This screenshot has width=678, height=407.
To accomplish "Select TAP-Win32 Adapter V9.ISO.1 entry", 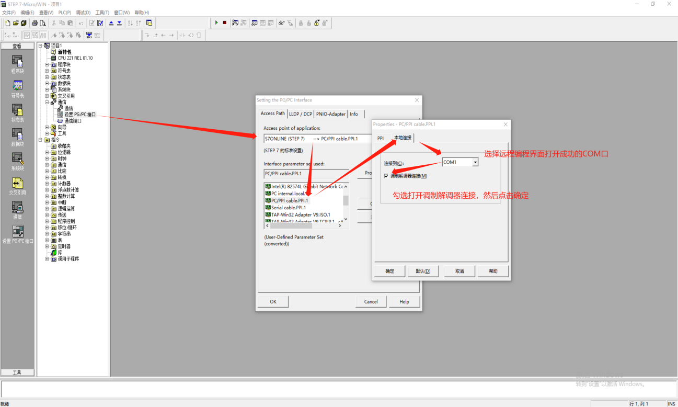I will tap(297, 214).
